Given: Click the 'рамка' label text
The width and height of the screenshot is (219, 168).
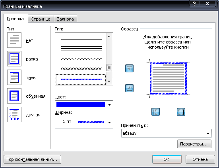Looking at the screenshot, I should tap(32, 59).
